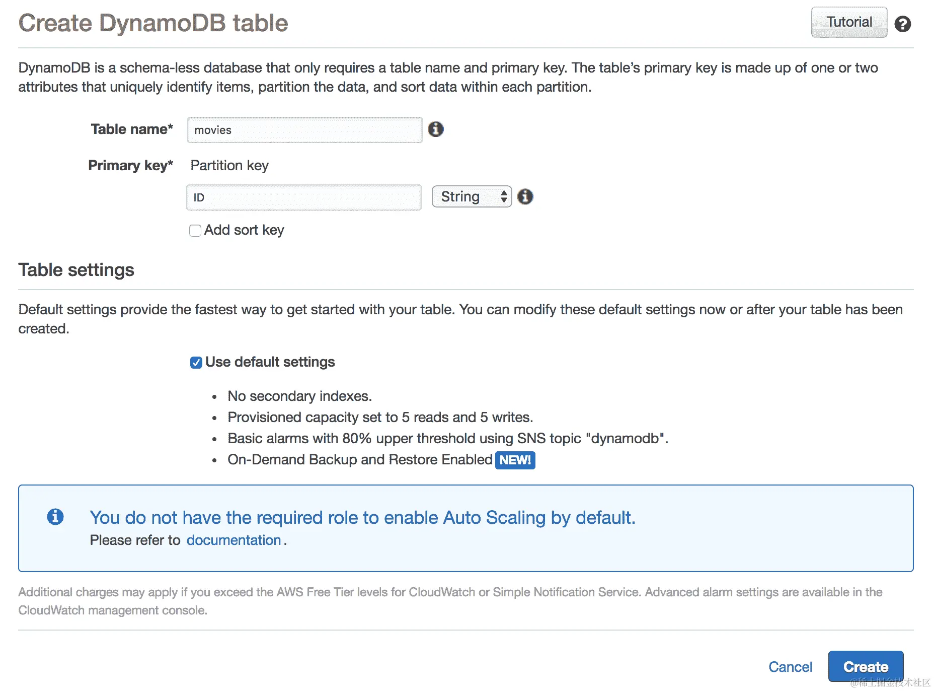Click the blue NEW! badge
Viewport: 934px width, 691px height.
(515, 460)
